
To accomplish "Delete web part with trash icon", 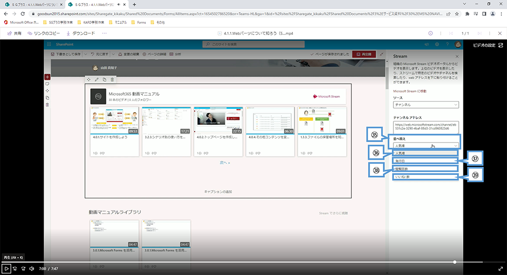I will pos(112,80).
